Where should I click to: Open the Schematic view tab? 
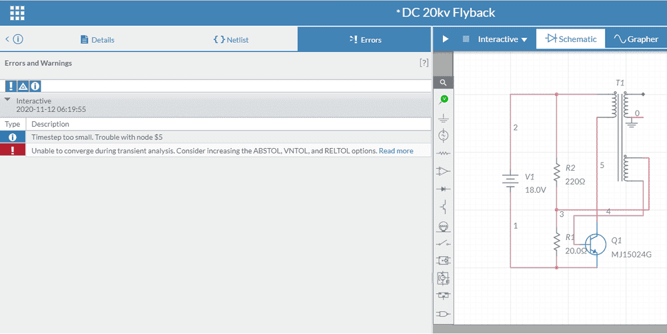point(570,39)
